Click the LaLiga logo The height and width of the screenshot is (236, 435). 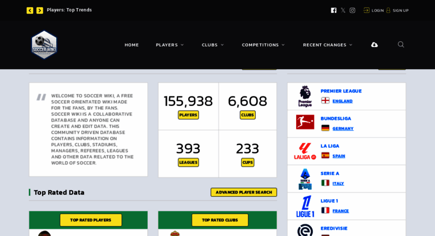(x=305, y=151)
